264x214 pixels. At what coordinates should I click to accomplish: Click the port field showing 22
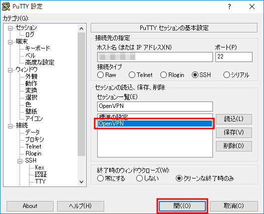(234, 57)
